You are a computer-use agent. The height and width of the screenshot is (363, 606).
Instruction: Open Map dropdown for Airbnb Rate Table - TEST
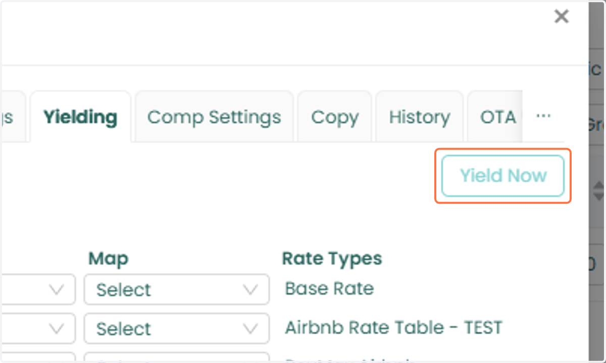pyautogui.click(x=177, y=329)
